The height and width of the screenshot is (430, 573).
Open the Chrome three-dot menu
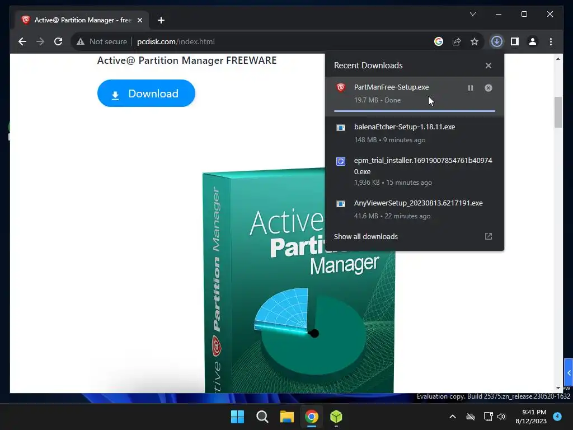(551, 41)
